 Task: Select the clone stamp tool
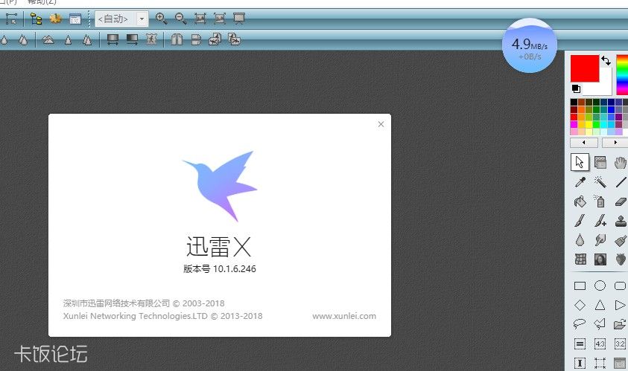620,221
